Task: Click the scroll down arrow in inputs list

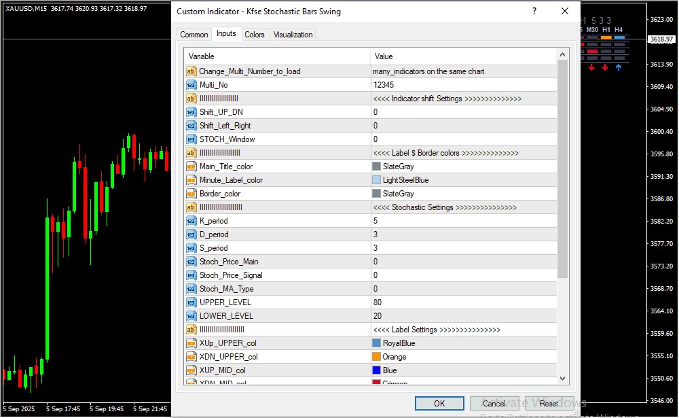Action: (x=562, y=378)
